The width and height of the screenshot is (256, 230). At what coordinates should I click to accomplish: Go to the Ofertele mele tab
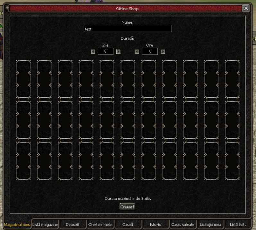(x=100, y=225)
